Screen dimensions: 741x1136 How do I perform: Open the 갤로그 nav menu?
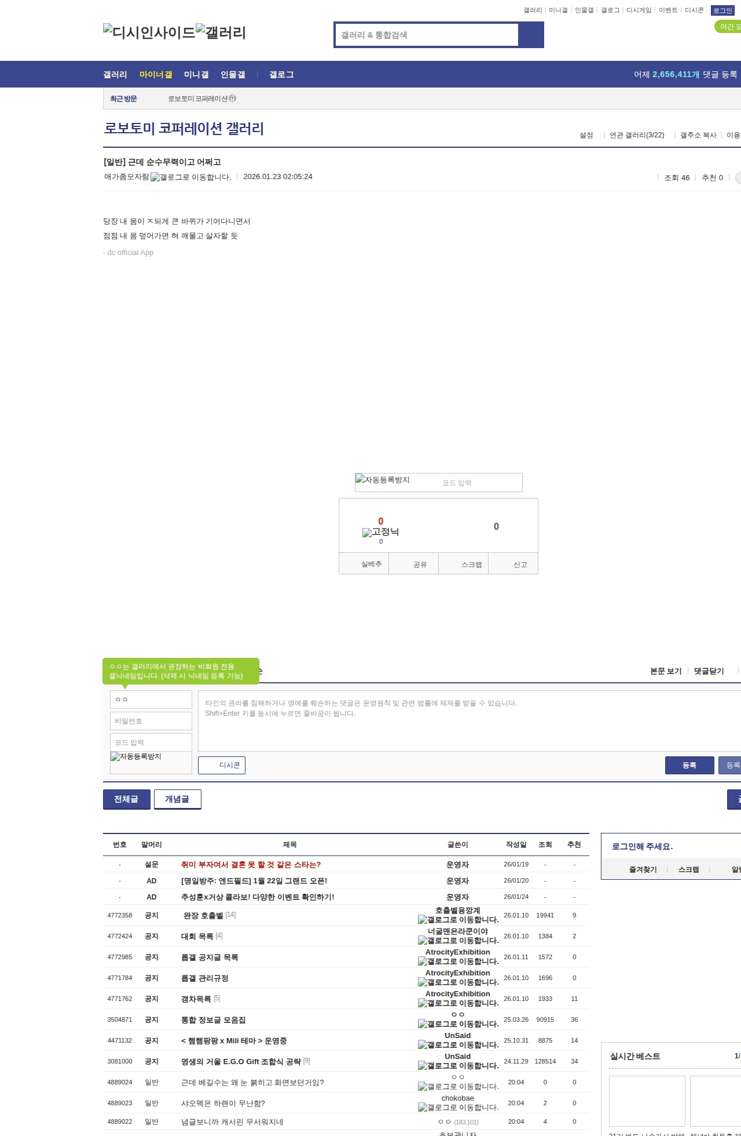tap(281, 74)
